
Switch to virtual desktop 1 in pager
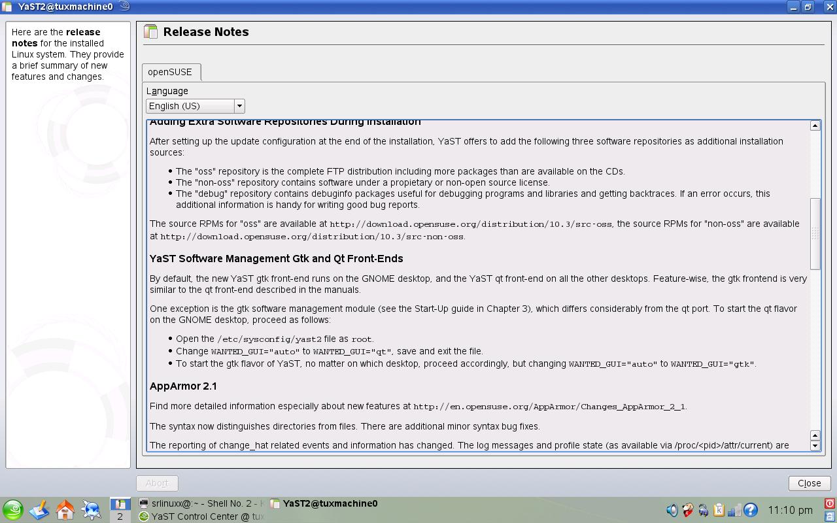(x=120, y=504)
